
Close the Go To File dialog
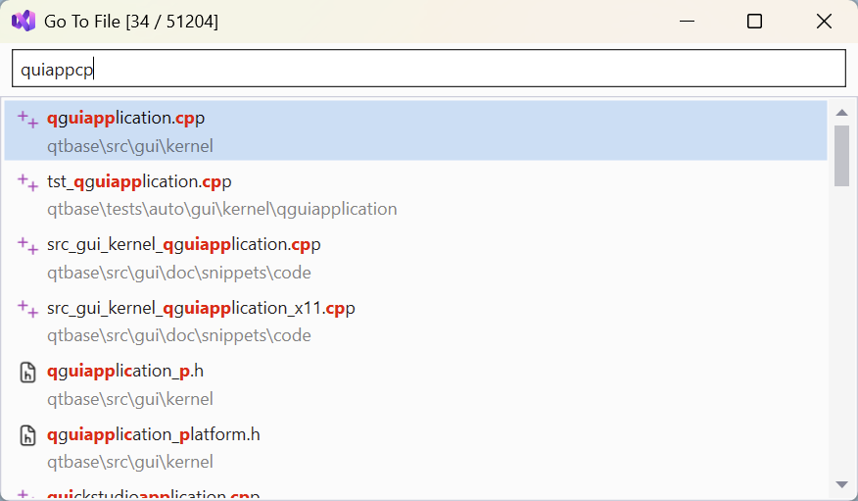click(x=823, y=21)
